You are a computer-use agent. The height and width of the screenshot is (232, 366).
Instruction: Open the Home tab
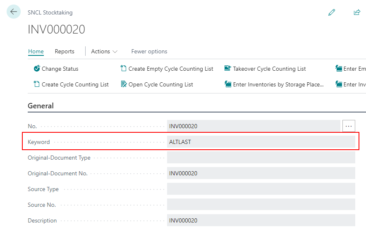36,51
